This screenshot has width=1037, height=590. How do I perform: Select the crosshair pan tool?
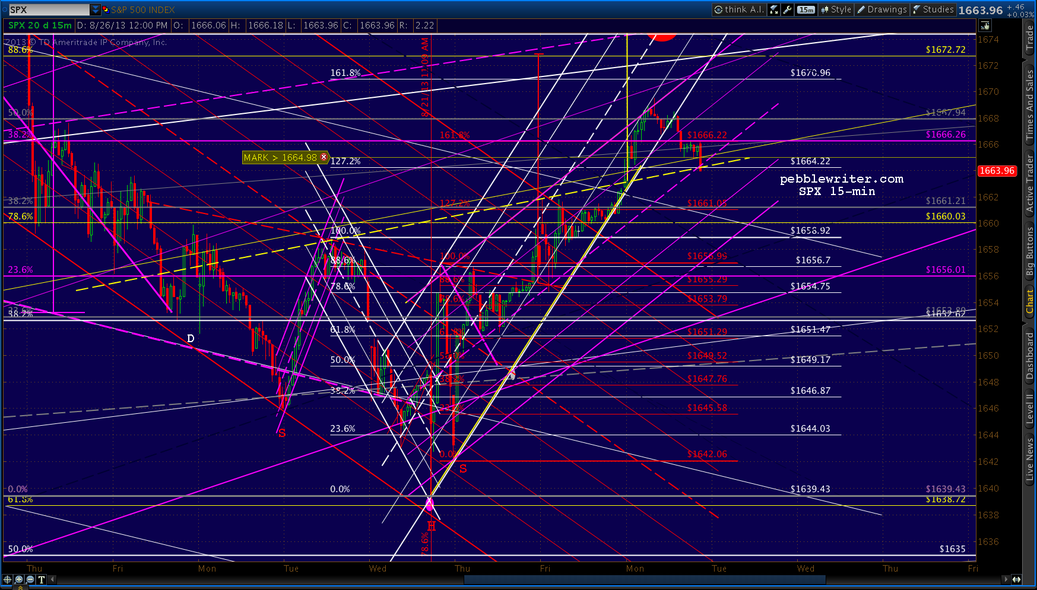(8, 579)
